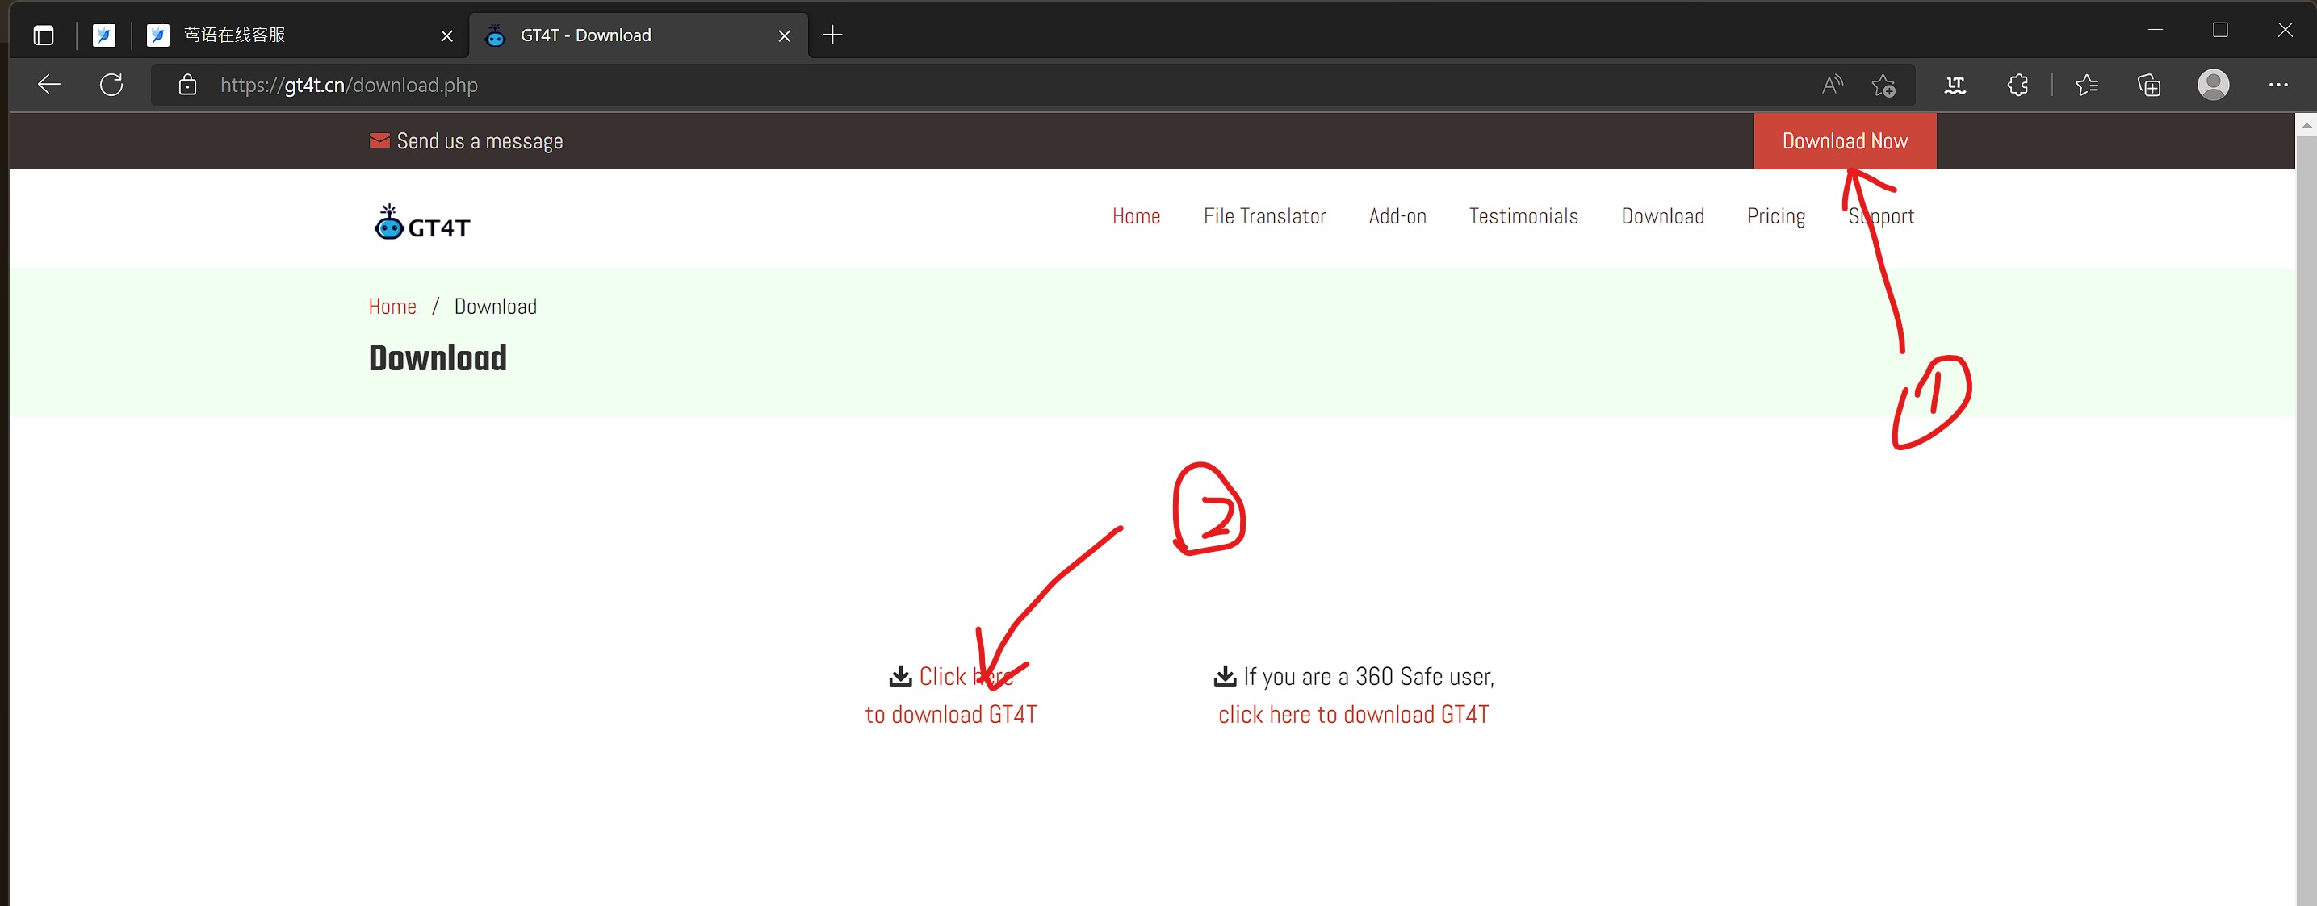Click the browser back arrow
This screenshot has width=2317, height=906.
49,85
